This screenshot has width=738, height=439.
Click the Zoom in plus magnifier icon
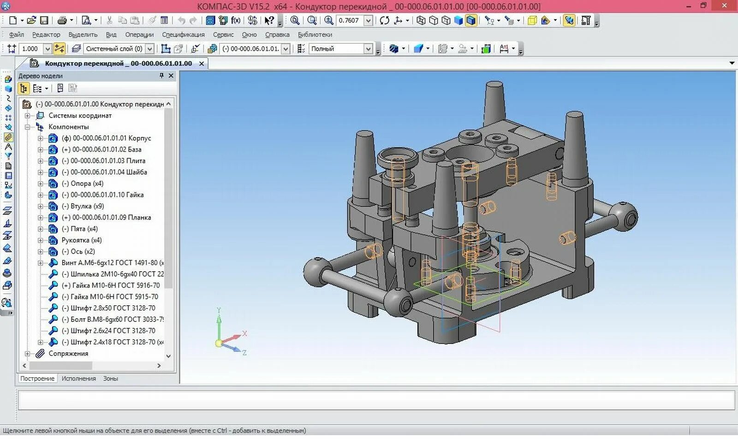[x=328, y=20]
